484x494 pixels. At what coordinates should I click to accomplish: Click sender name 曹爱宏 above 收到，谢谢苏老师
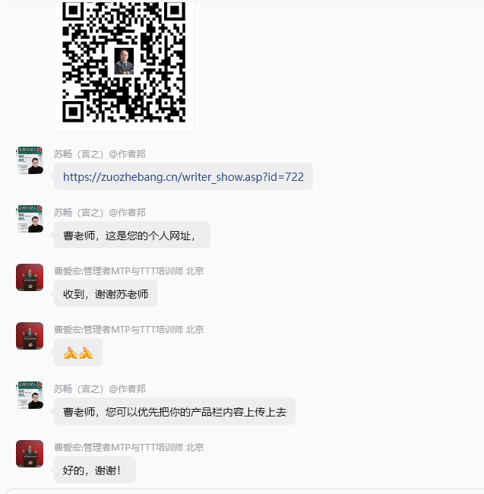click(x=129, y=271)
